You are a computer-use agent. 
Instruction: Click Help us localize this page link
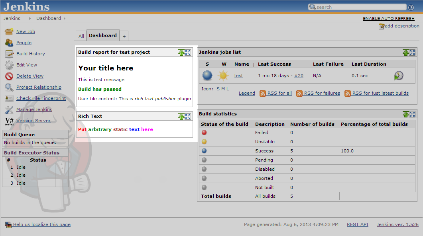(x=42, y=224)
